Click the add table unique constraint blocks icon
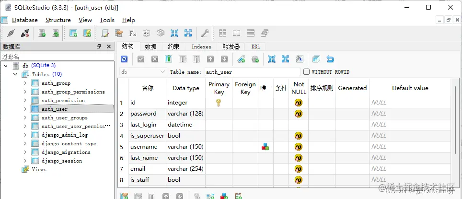The height and width of the screenshot is (199, 462). (224, 196)
